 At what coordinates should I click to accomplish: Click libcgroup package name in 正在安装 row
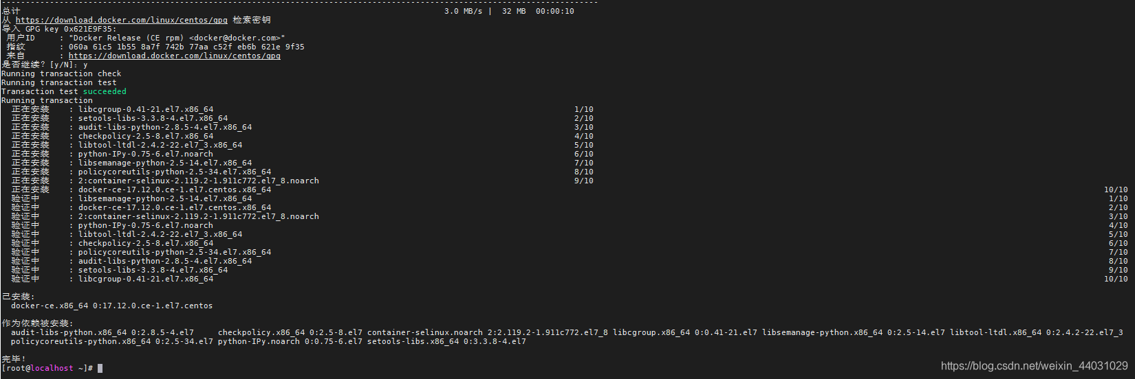pyautogui.click(x=146, y=109)
